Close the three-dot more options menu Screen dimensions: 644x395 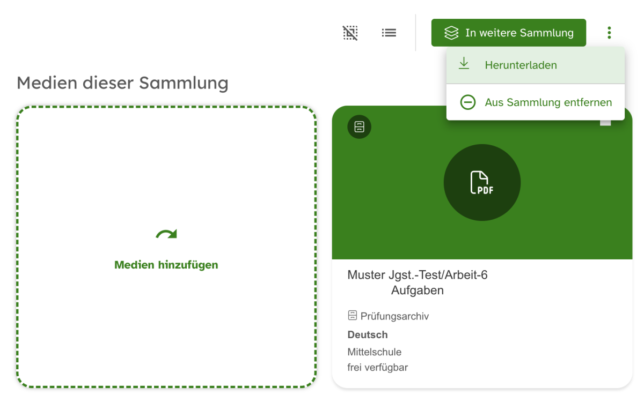[x=609, y=33]
